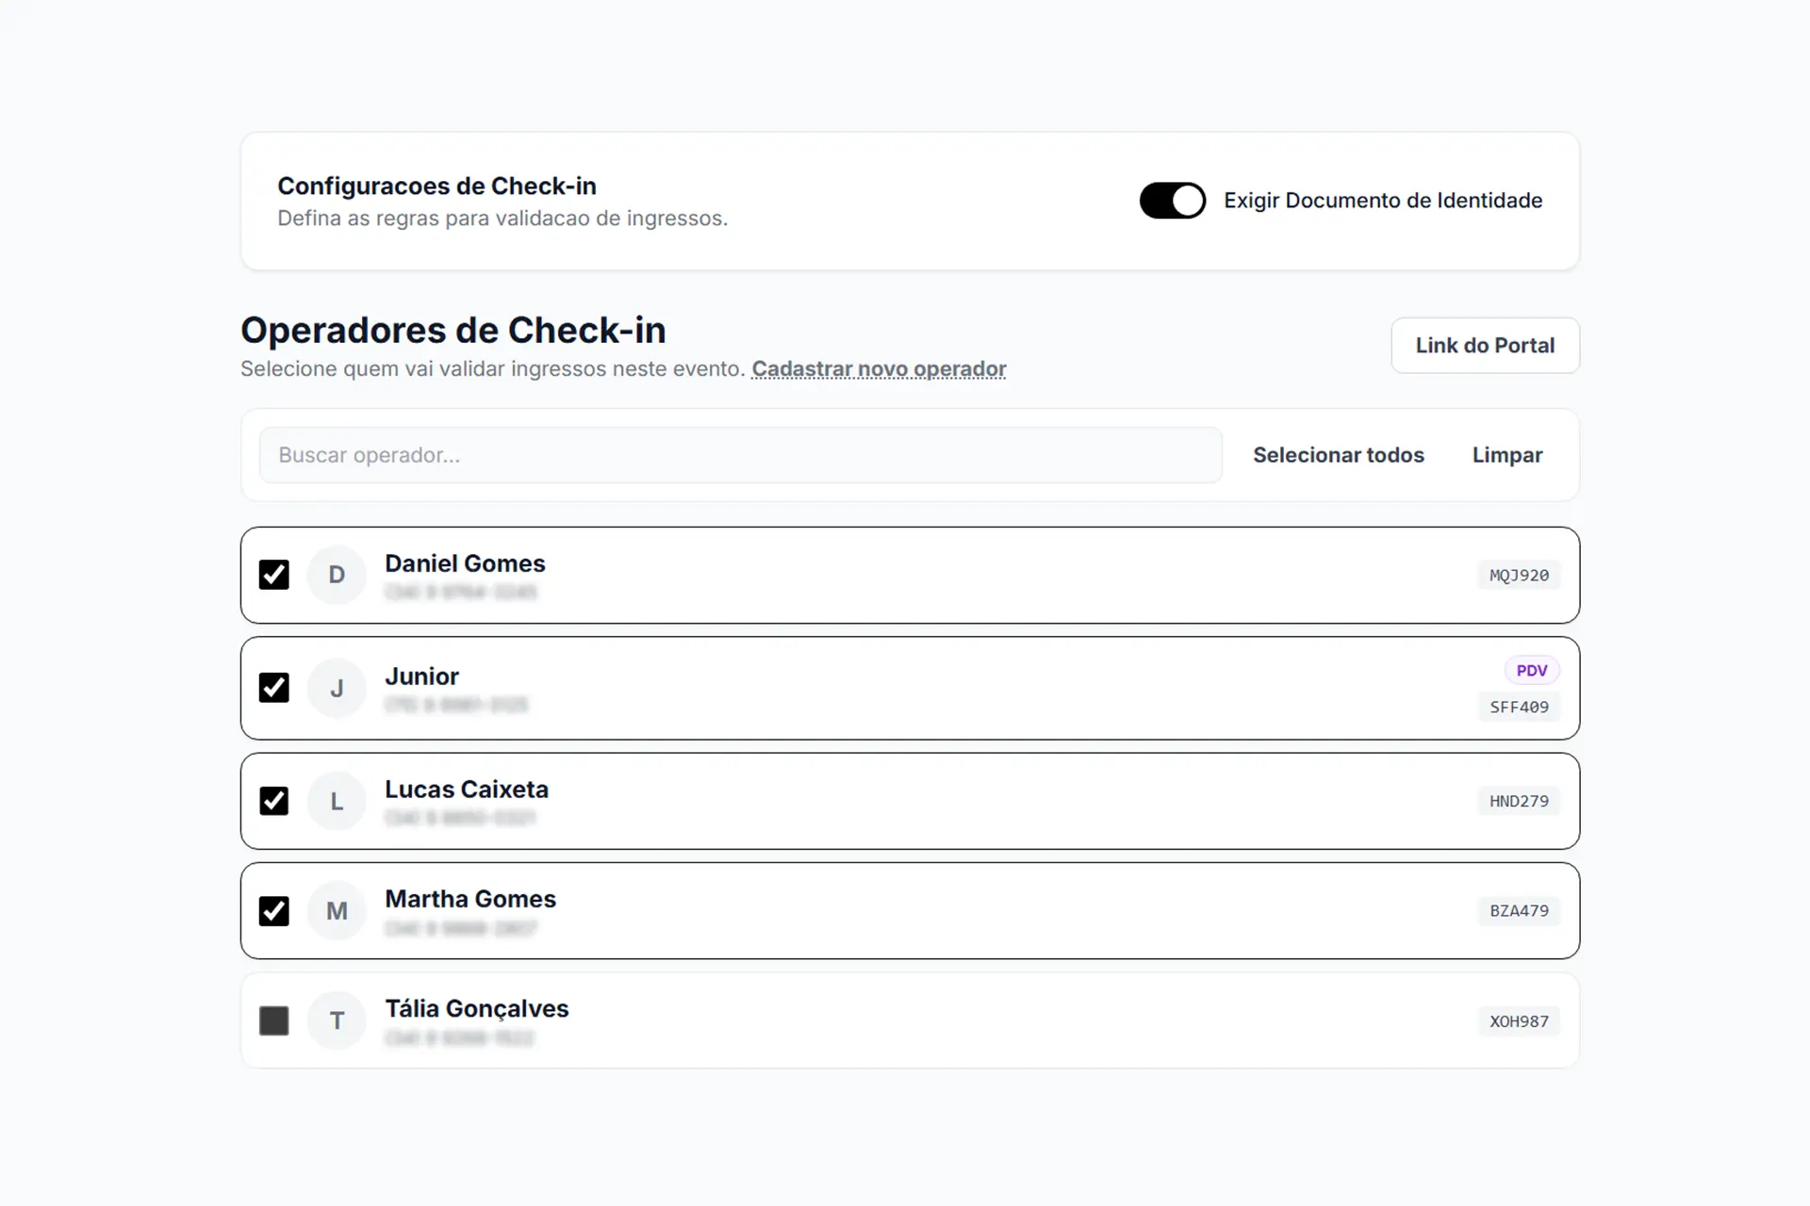Uncheck the Daniel Gomes checkbox
This screenshot has height=1206, width=1810.
click(274, 575)
